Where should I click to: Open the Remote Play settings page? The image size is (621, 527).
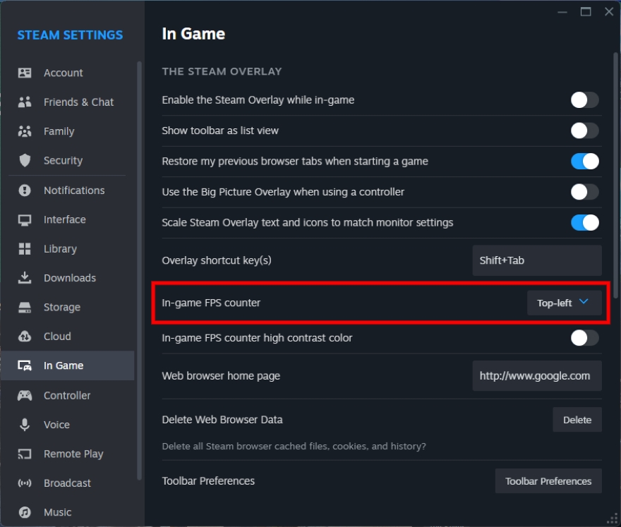pos(73,454)
